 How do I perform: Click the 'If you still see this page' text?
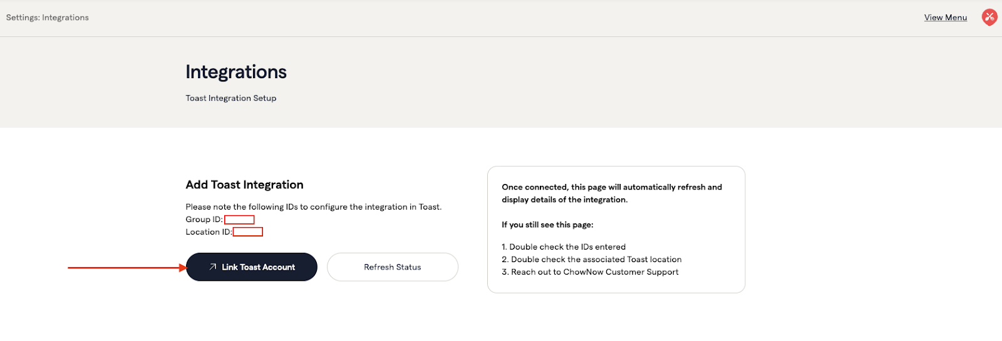547,225
